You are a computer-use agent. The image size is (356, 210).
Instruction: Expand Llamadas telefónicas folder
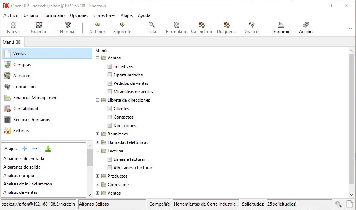pyautogui.click(x=97, y=142)
